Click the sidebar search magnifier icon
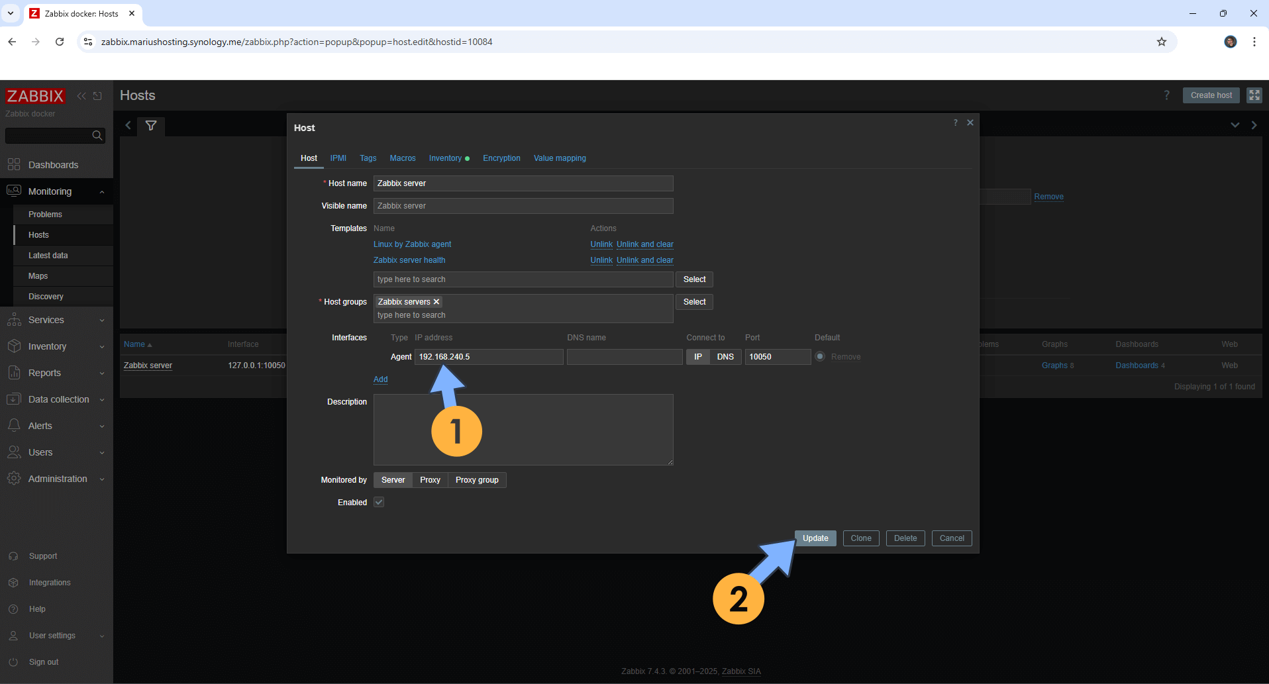 (x=97, y=136)
